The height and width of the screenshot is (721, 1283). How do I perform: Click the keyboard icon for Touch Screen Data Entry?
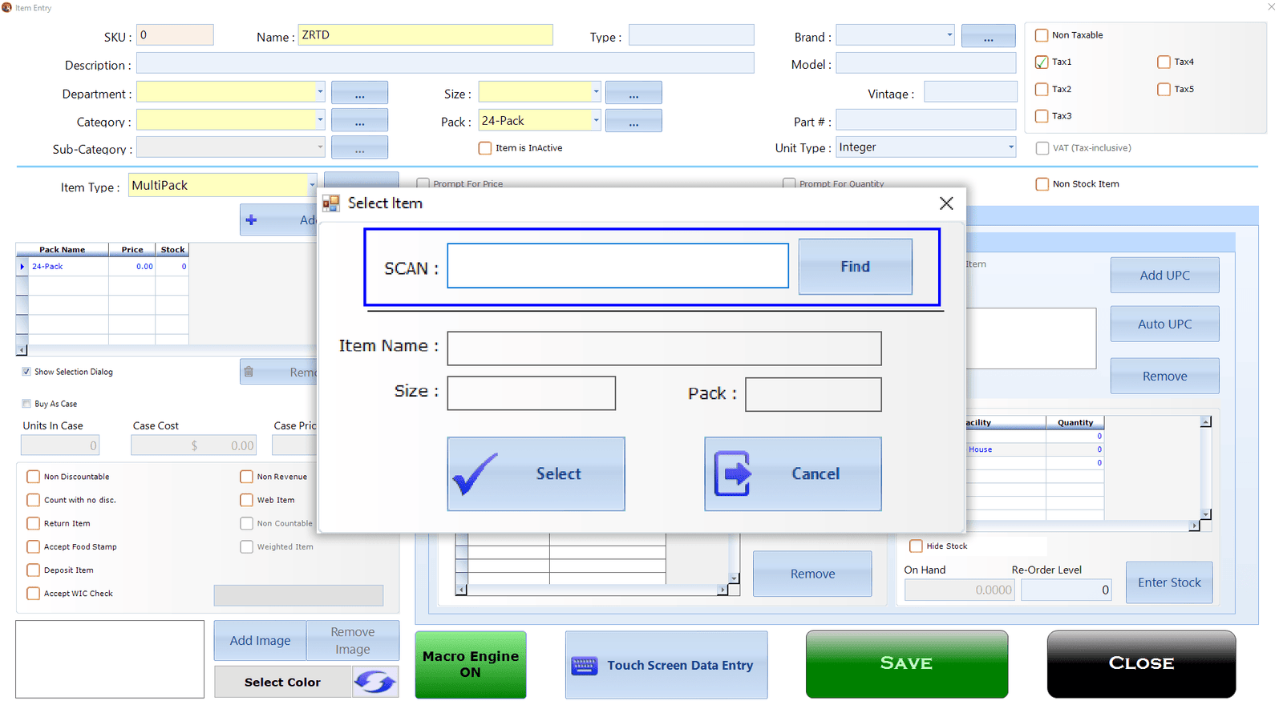(x=585, y=665)
